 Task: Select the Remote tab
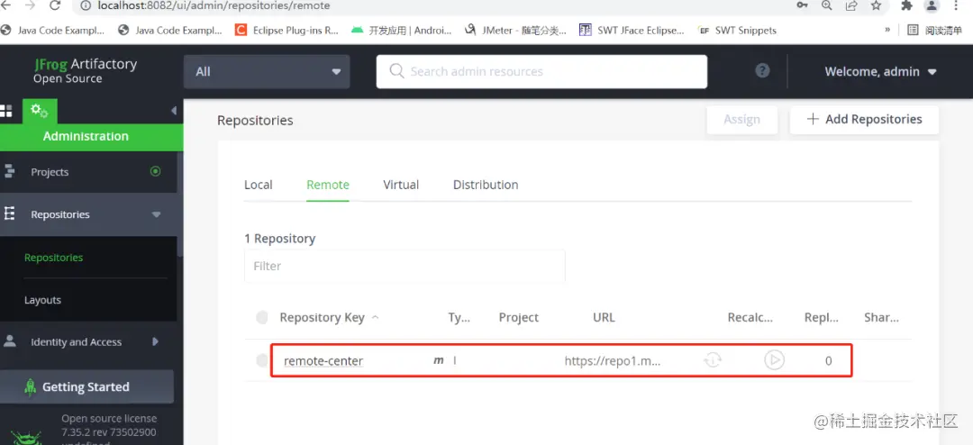point(328,185)
